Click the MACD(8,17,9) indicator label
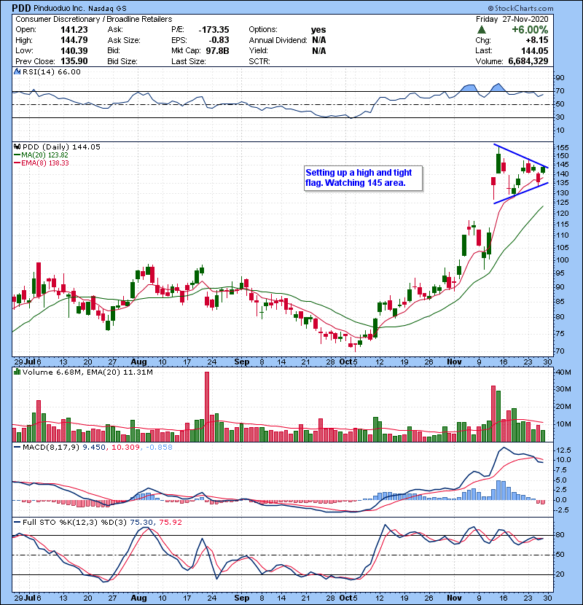The image size is (583, 605). coord(51,448)
